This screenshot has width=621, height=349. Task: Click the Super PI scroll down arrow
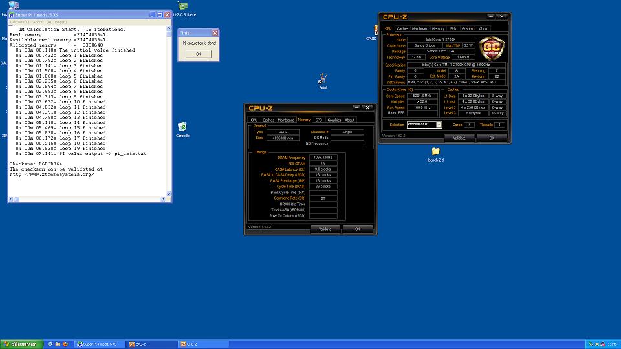[x=169, y=194]
